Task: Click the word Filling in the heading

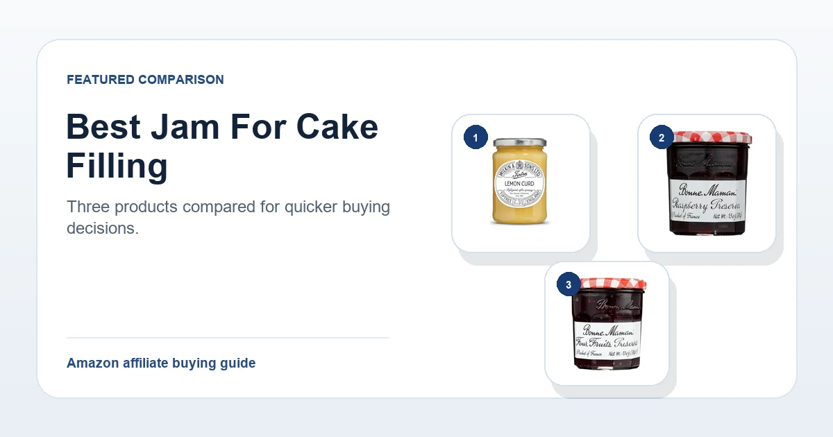Action: tap(117, 166)
